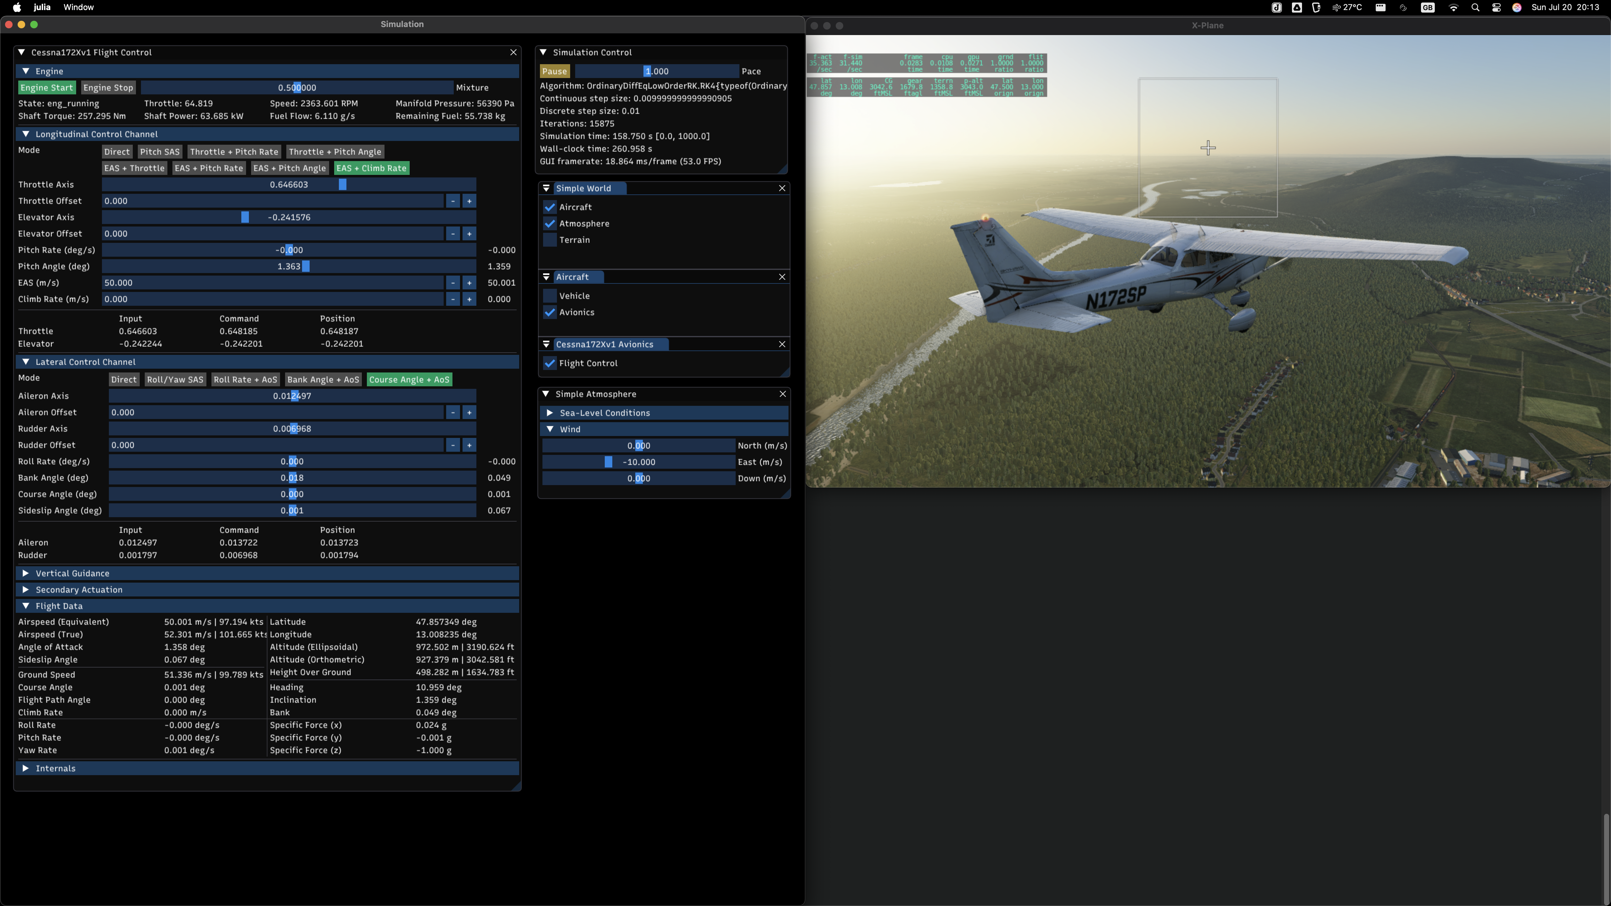The width and height of the screenshot is (1611, 906).
Task: Increase EAS (m/s) with plus button
Action: click(469, 282)
